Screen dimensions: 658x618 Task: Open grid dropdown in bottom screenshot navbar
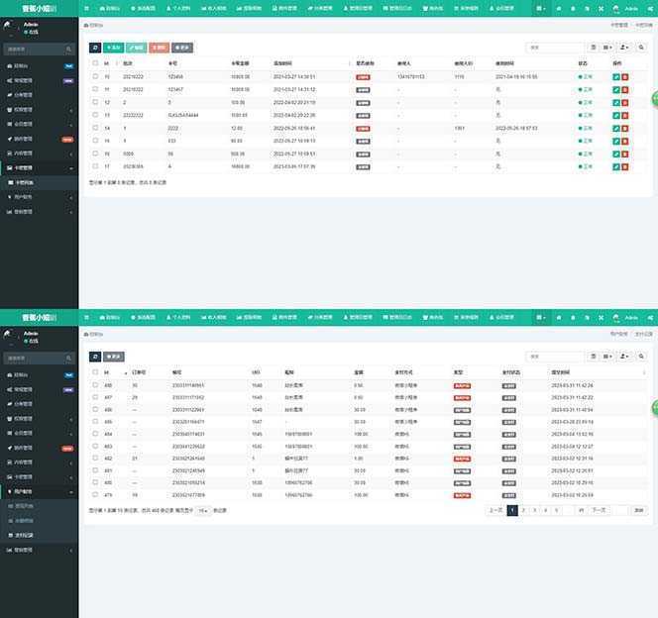tap(541, 317)
